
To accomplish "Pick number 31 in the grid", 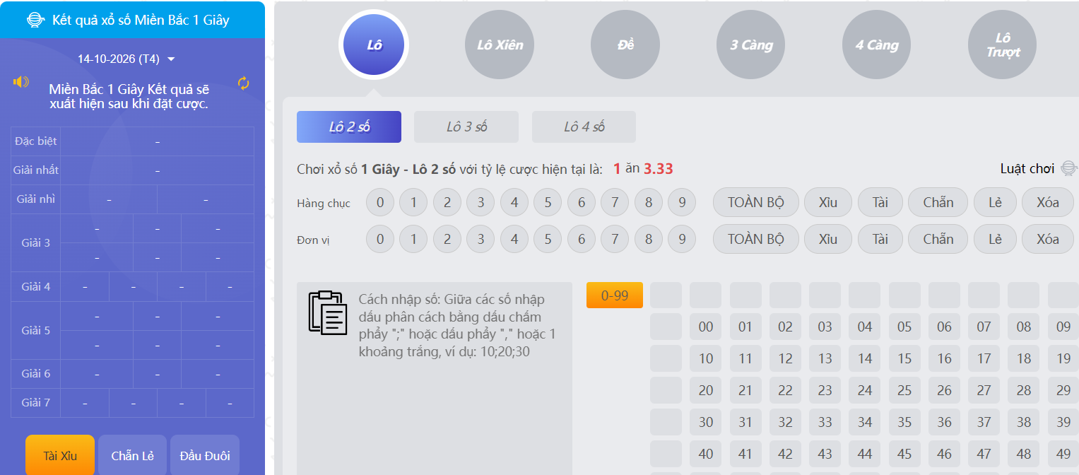I will [x=745, y=422].
